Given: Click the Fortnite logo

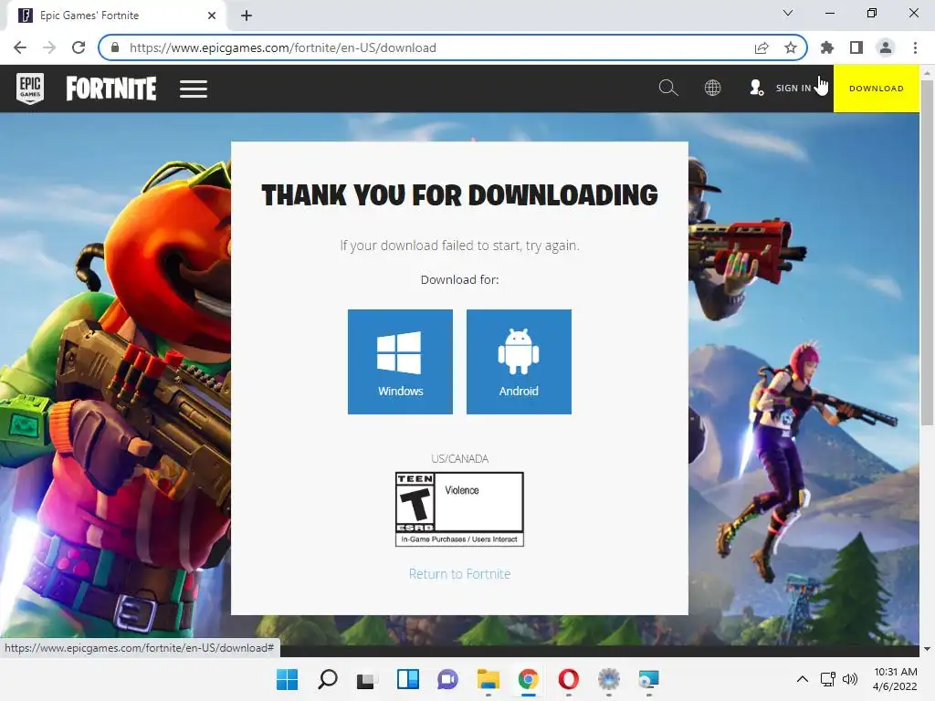Looking at the screenshot, I should (110, 89).
